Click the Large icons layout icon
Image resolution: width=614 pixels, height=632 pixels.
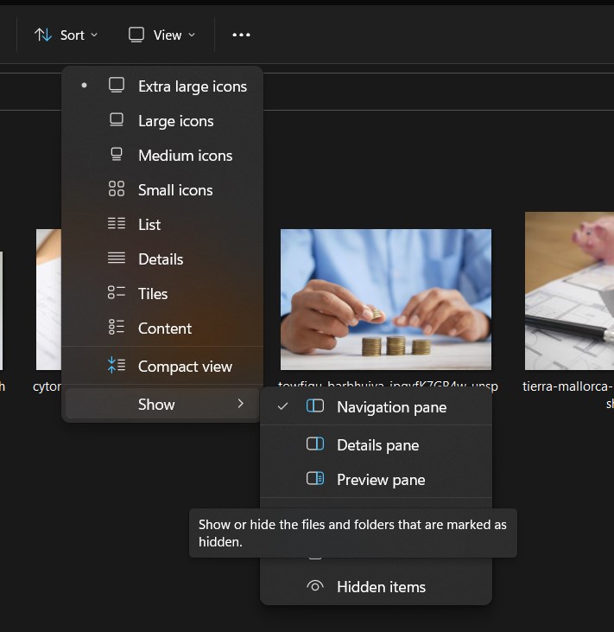tap(117, 121)
